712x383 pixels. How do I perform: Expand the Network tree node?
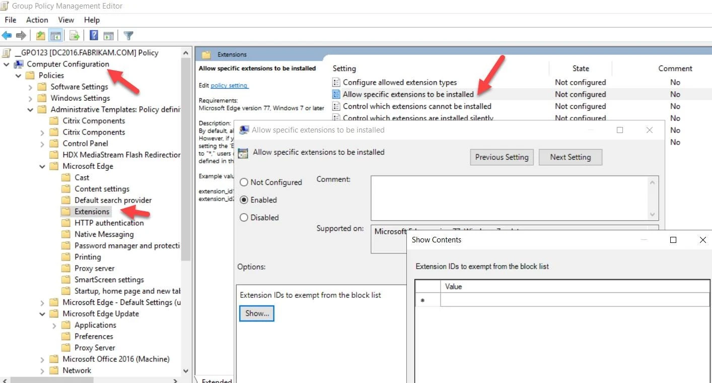(x=43, y=370)
